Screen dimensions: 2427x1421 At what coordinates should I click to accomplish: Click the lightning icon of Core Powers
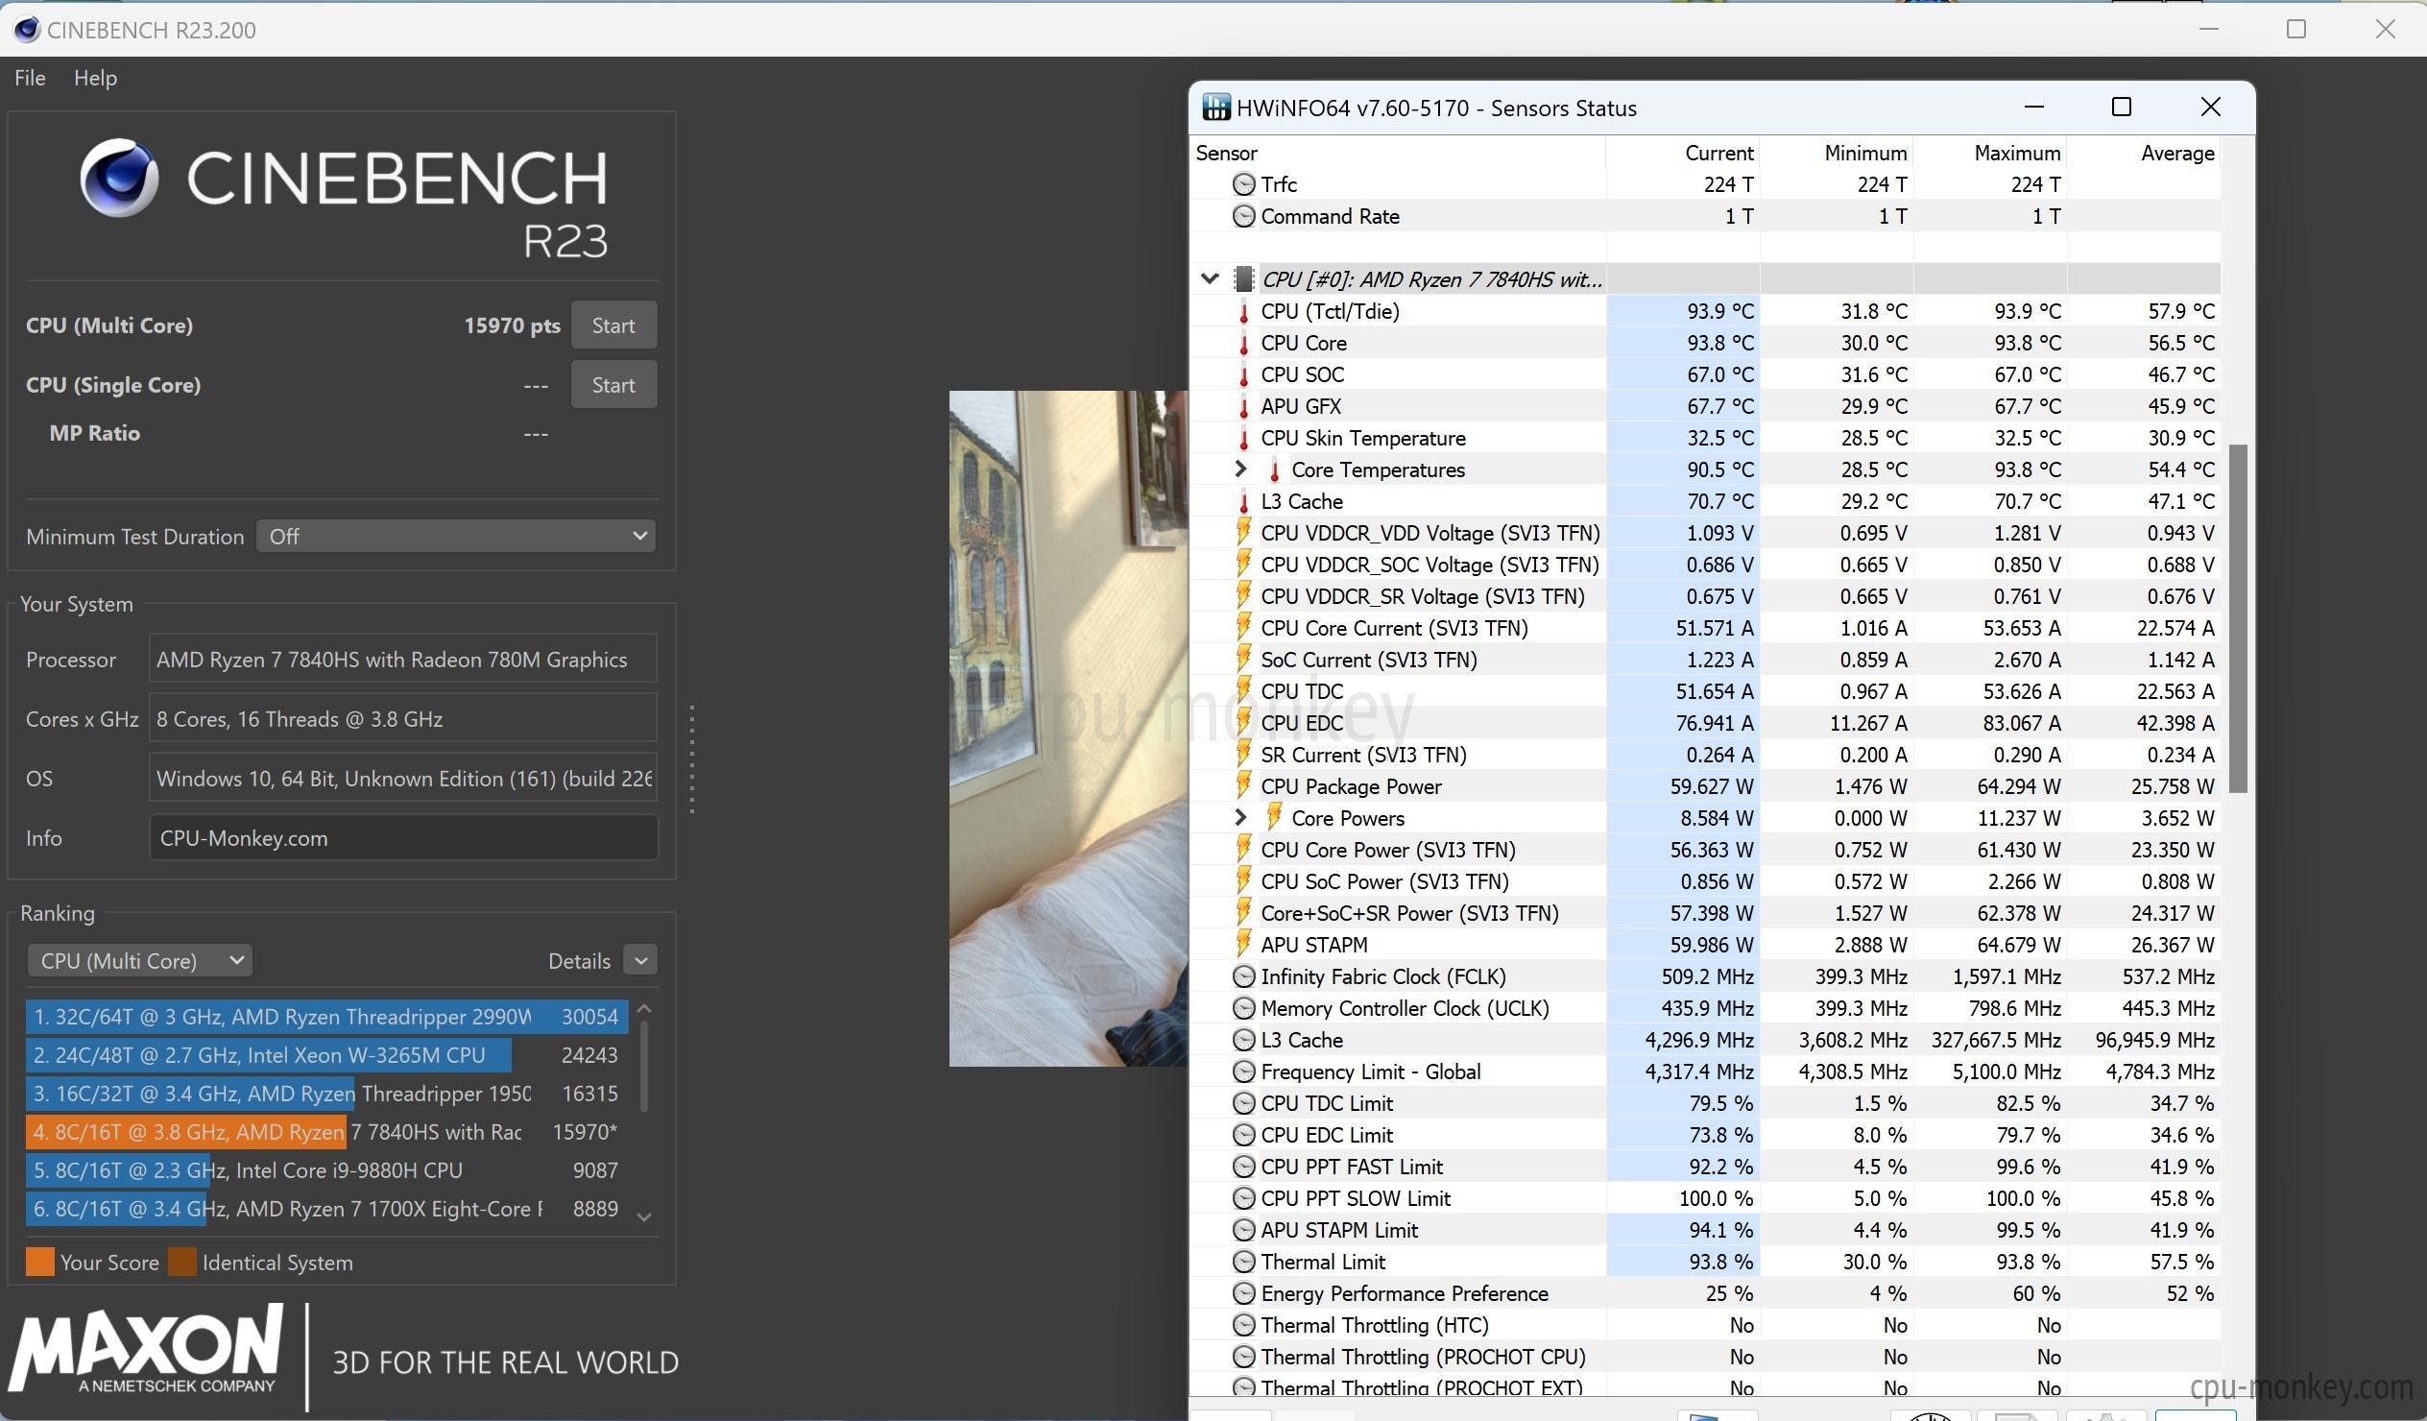pyautogui.click(x=1274, y=818)
